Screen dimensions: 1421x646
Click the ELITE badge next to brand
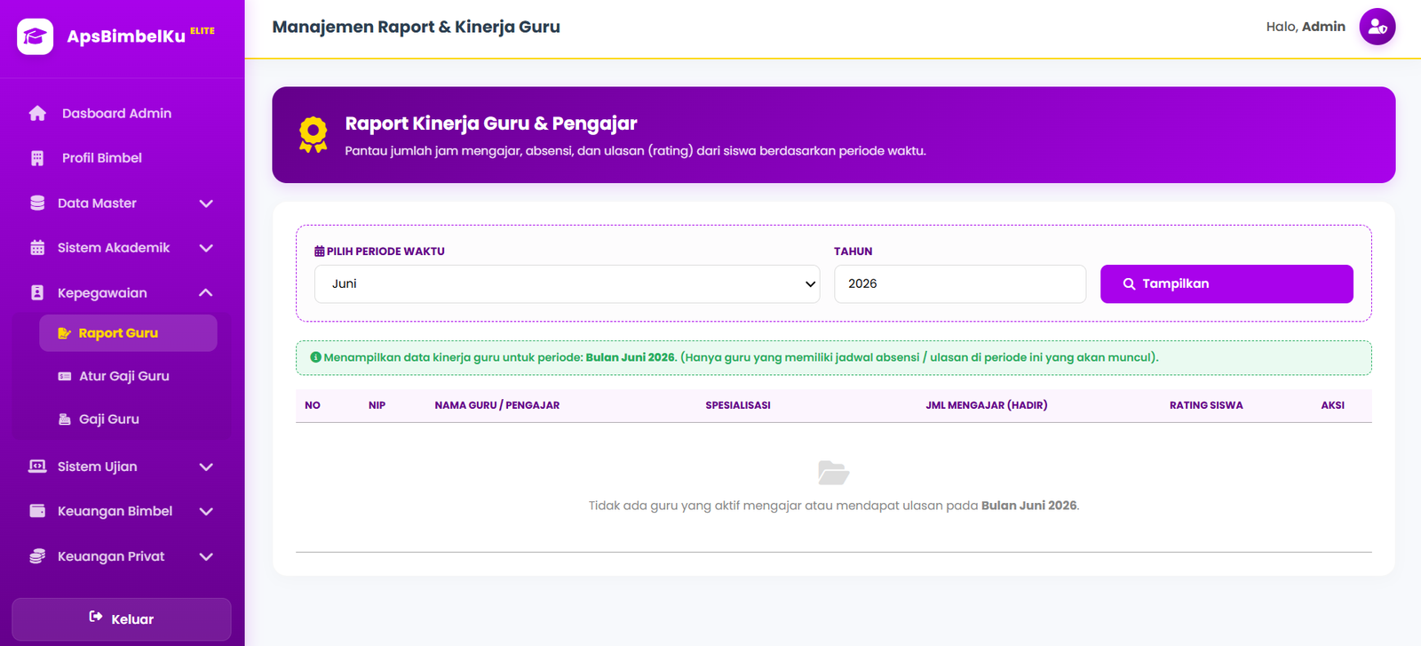202,30
